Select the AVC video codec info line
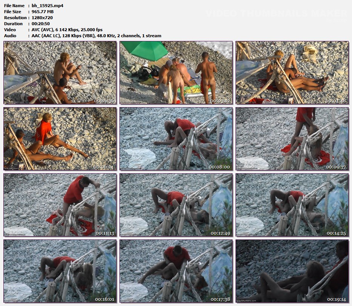The height and width of the screenshot is (306, 352). point(67,30)
